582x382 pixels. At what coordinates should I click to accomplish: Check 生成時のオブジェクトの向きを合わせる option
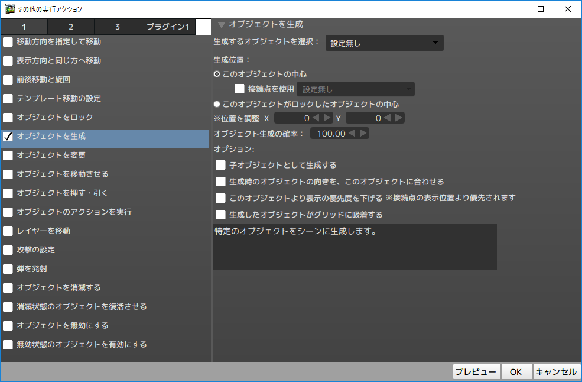(220, 182)
